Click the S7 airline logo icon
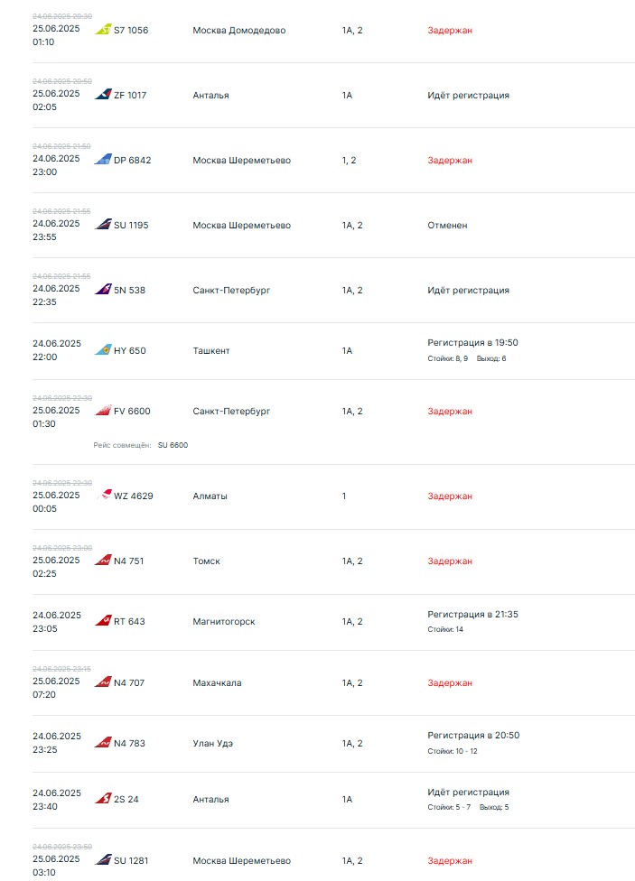Viewport: 635px width, 881px height. point(103,30)
